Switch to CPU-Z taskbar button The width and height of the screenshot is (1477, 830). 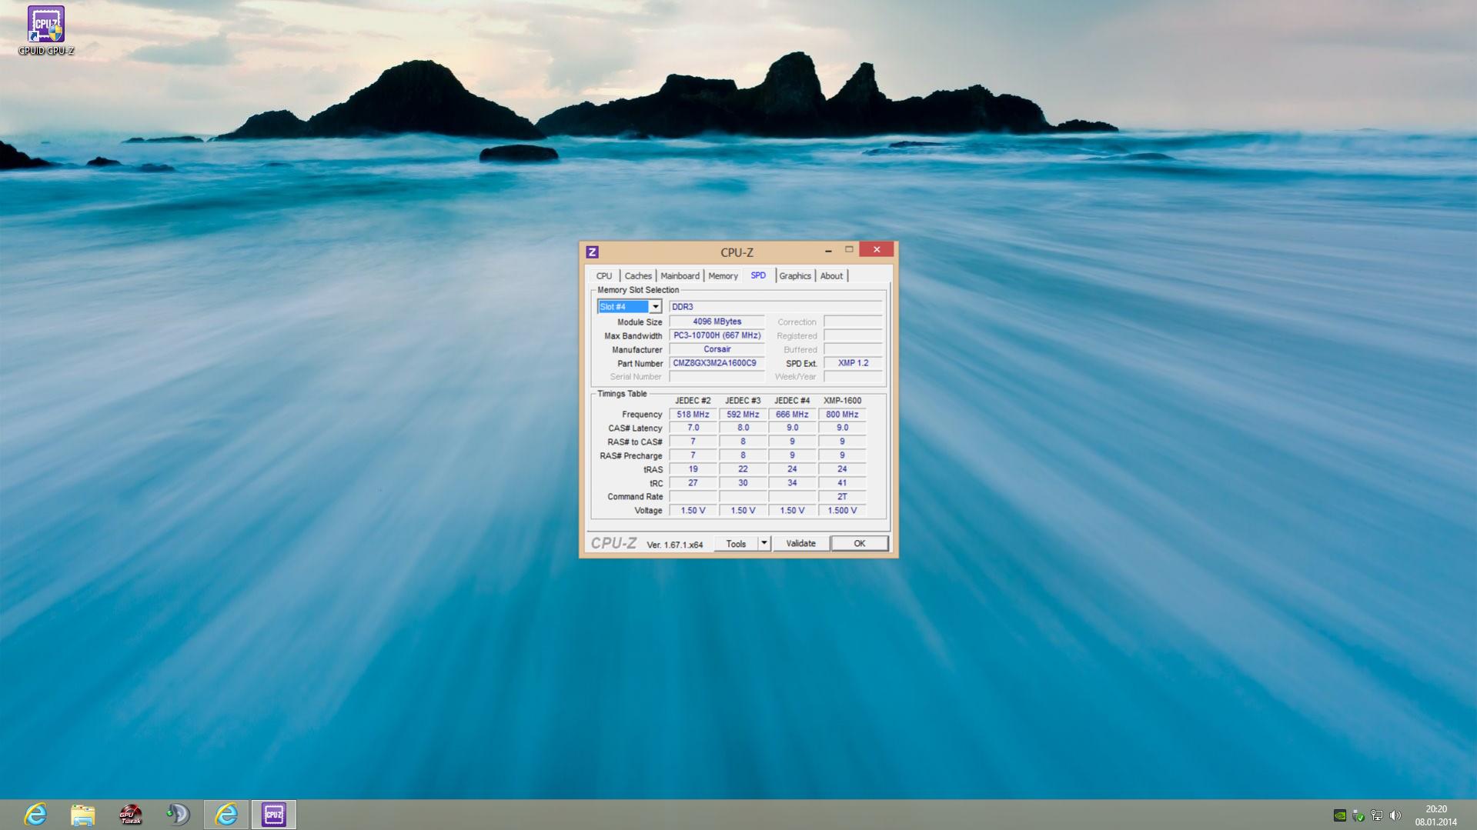273,815
